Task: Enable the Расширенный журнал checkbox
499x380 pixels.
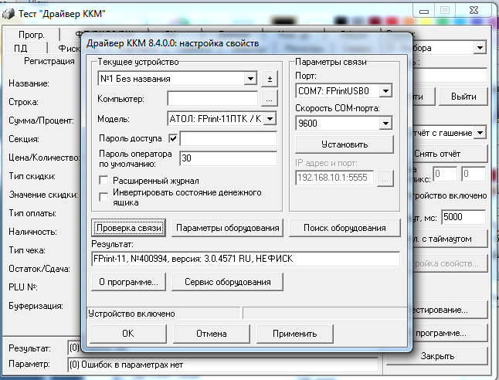Action: pos(104,181)
